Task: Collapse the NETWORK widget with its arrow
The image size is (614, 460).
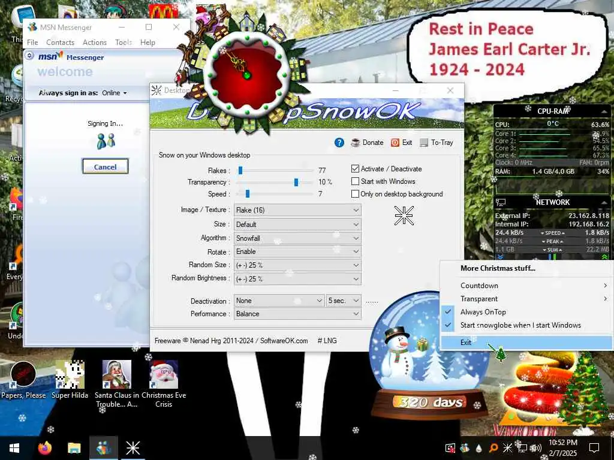Action: pos(604,202)
